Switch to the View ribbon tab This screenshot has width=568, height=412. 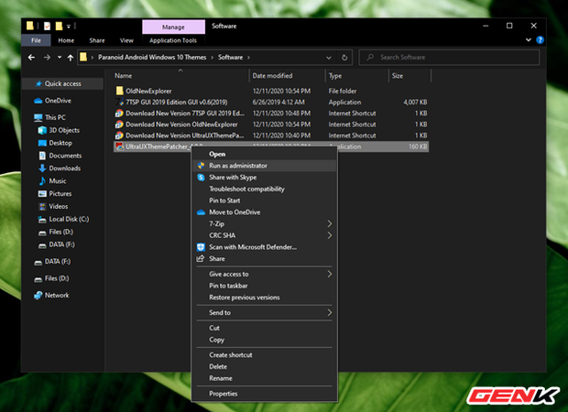tap(126, 40)
